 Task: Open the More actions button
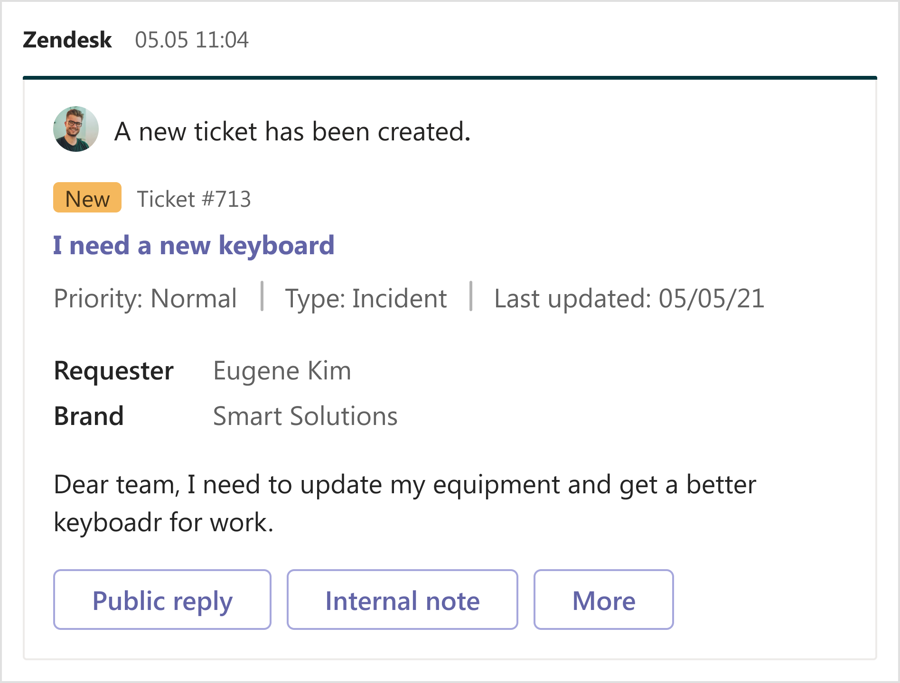pyautogui.click(x=603, y=600)
